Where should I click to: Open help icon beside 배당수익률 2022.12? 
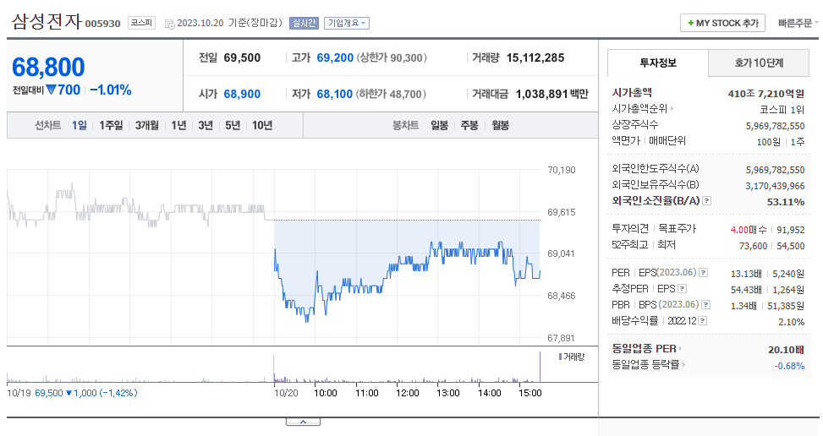[702, 321]
